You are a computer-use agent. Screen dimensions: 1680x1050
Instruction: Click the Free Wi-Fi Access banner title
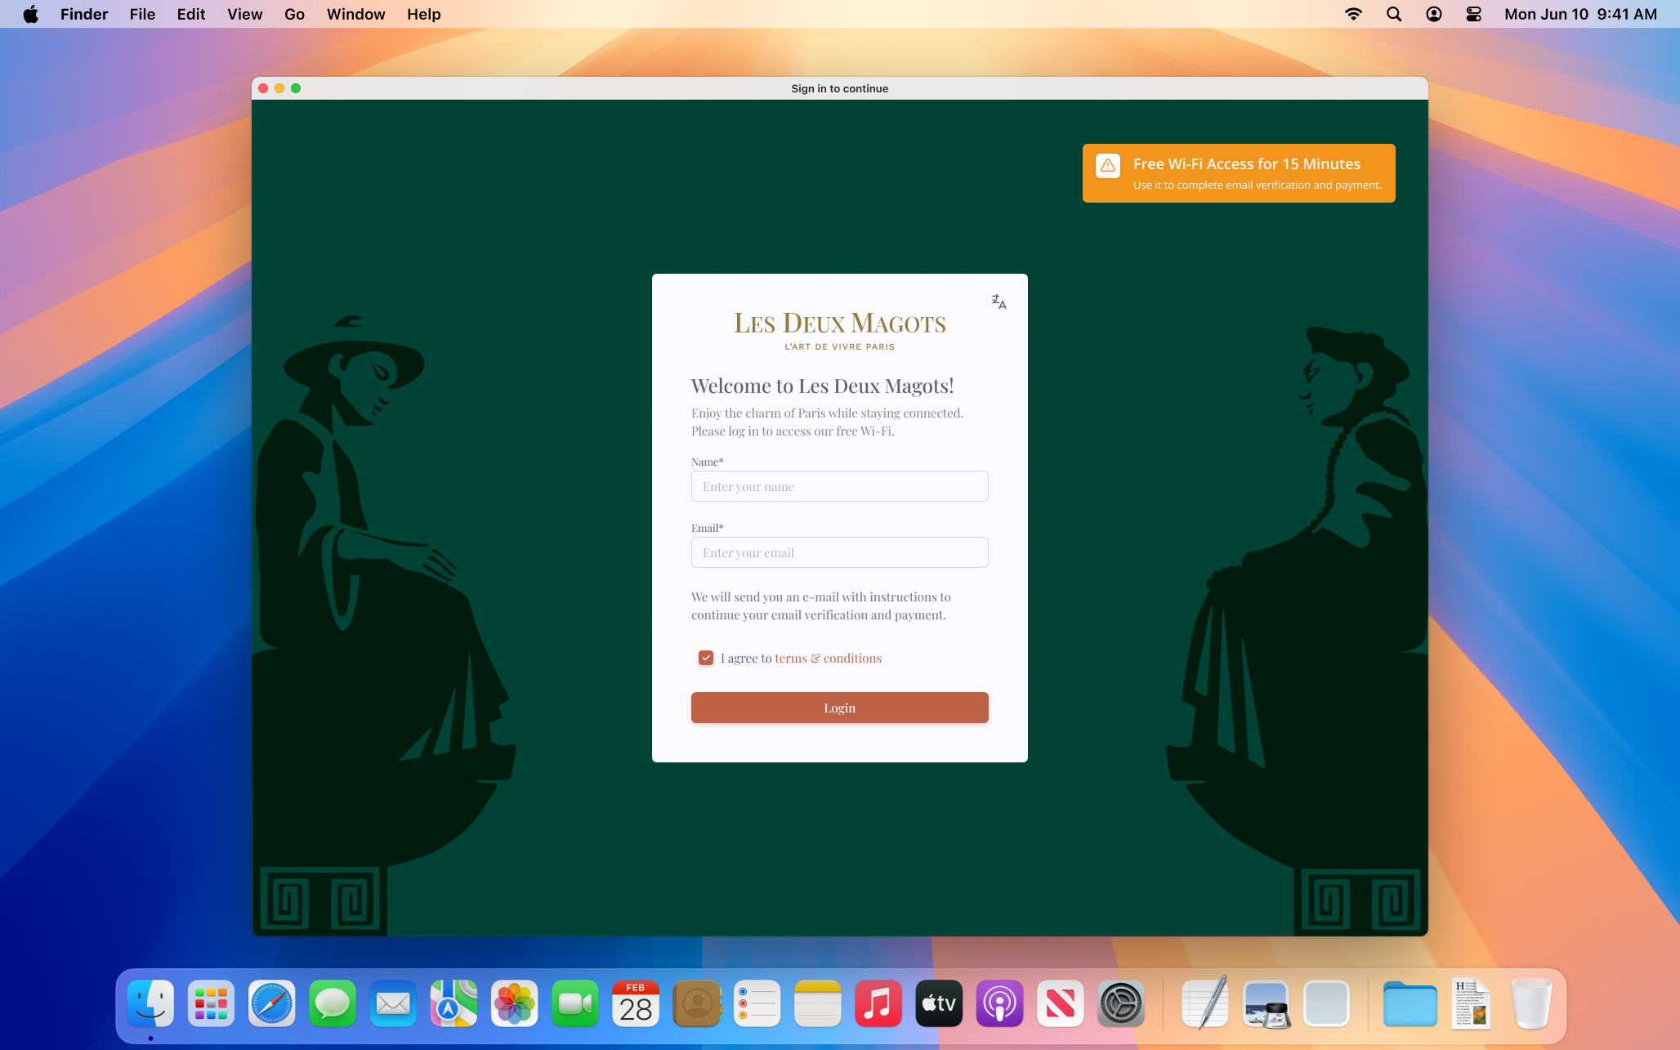pos(1247,164)
